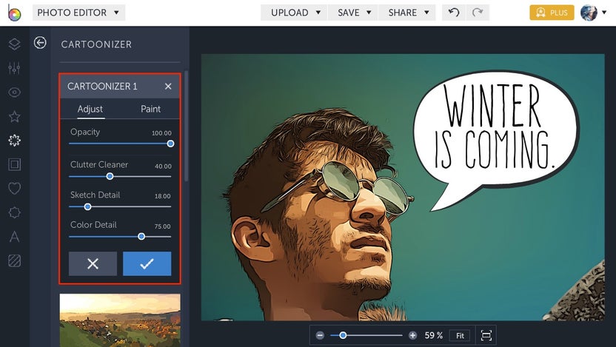Click the BeFunky logo icon
This screenshot has height=347, width=616.
tap(14, 13)
